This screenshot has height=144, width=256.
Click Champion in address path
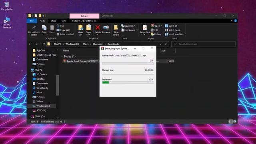point(98,44)
